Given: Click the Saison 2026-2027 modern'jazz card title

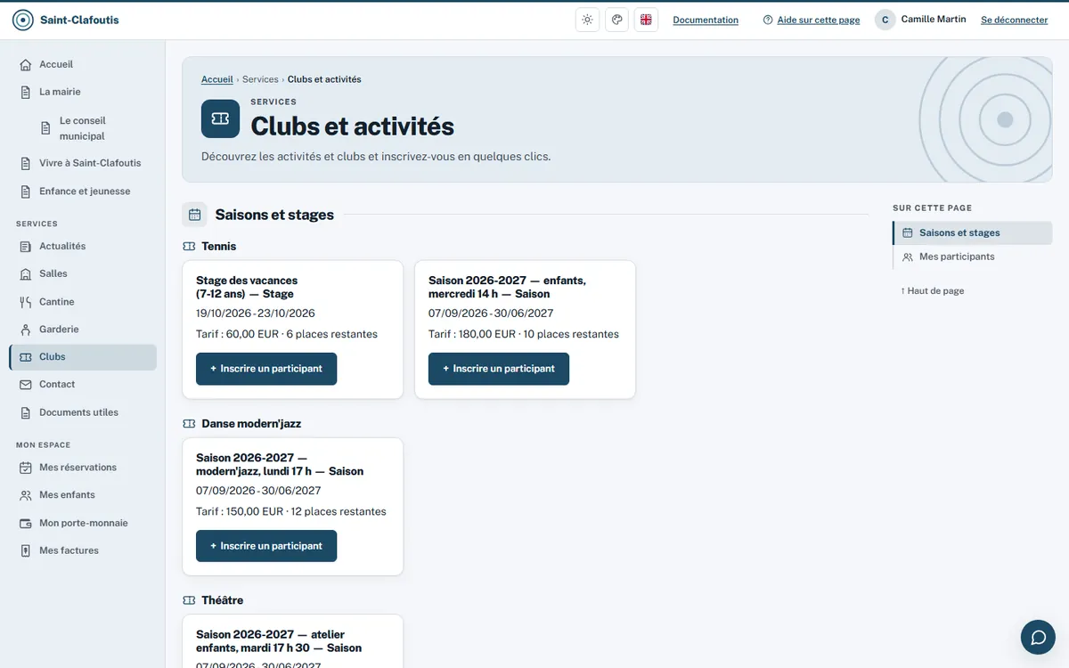Looking at the screenshot, I should pyautogui.click(x=280, y=464).
